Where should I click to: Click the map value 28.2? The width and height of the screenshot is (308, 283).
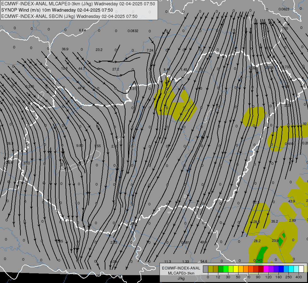[x=257, y=241]
